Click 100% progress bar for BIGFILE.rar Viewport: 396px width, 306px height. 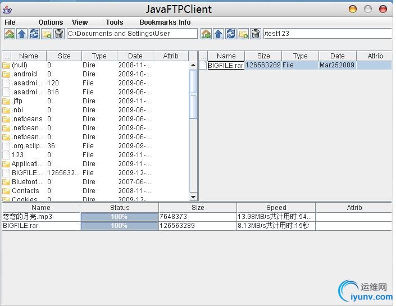[x=119, y=226]
